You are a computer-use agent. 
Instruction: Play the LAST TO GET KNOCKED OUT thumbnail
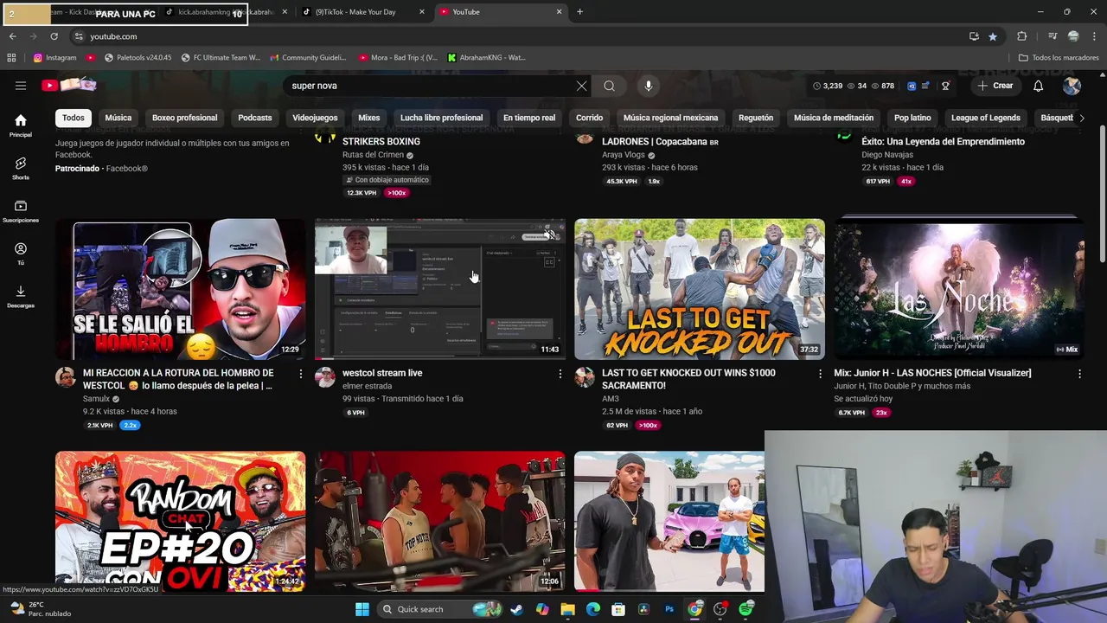(700, 289)
